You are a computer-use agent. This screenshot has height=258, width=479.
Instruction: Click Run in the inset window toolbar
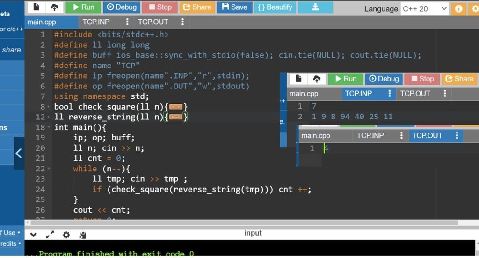click(x=346, y=79)
